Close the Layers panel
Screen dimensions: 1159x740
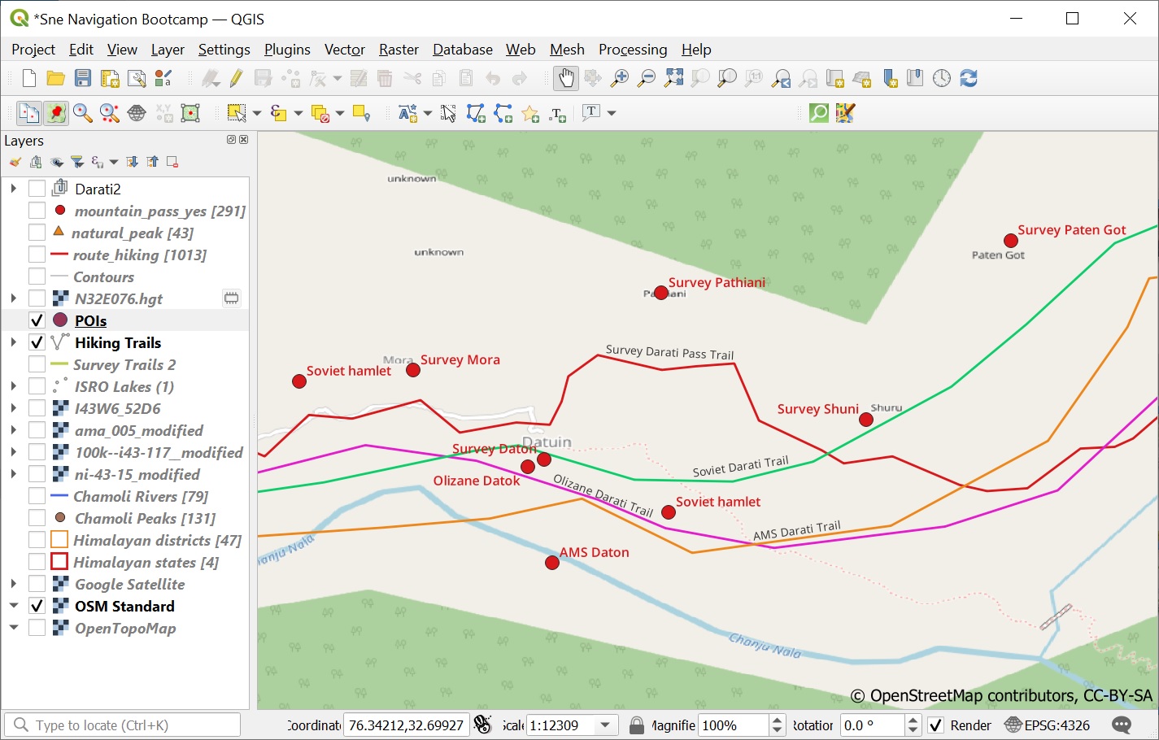click(x=243, y=140)
